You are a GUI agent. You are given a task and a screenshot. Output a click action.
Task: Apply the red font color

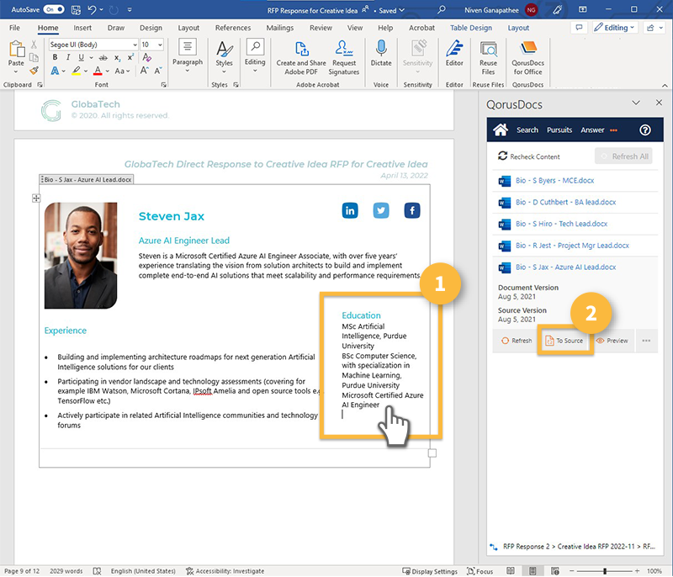tap(98, 71)
